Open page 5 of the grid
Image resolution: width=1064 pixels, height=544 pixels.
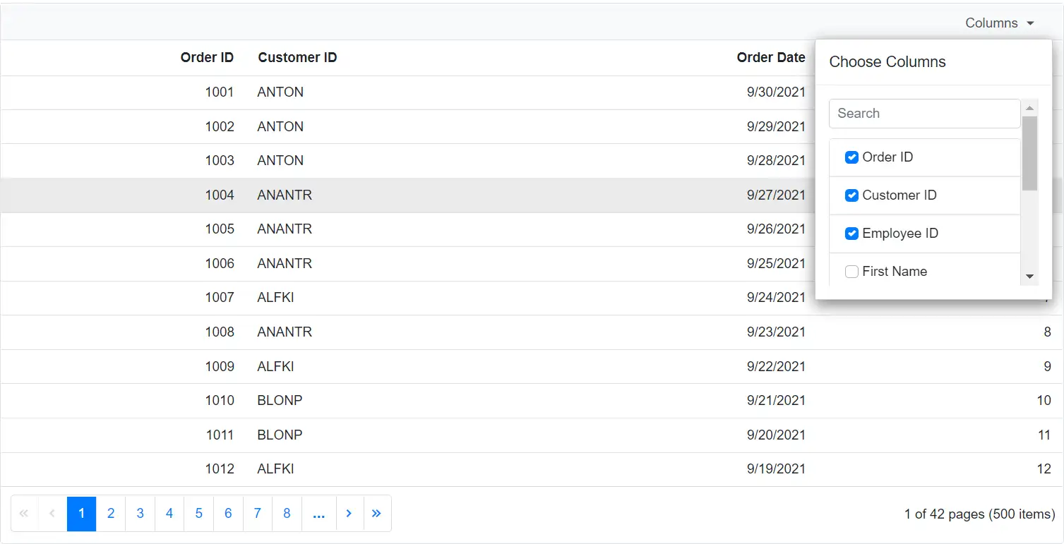click(x=198, y=514)
